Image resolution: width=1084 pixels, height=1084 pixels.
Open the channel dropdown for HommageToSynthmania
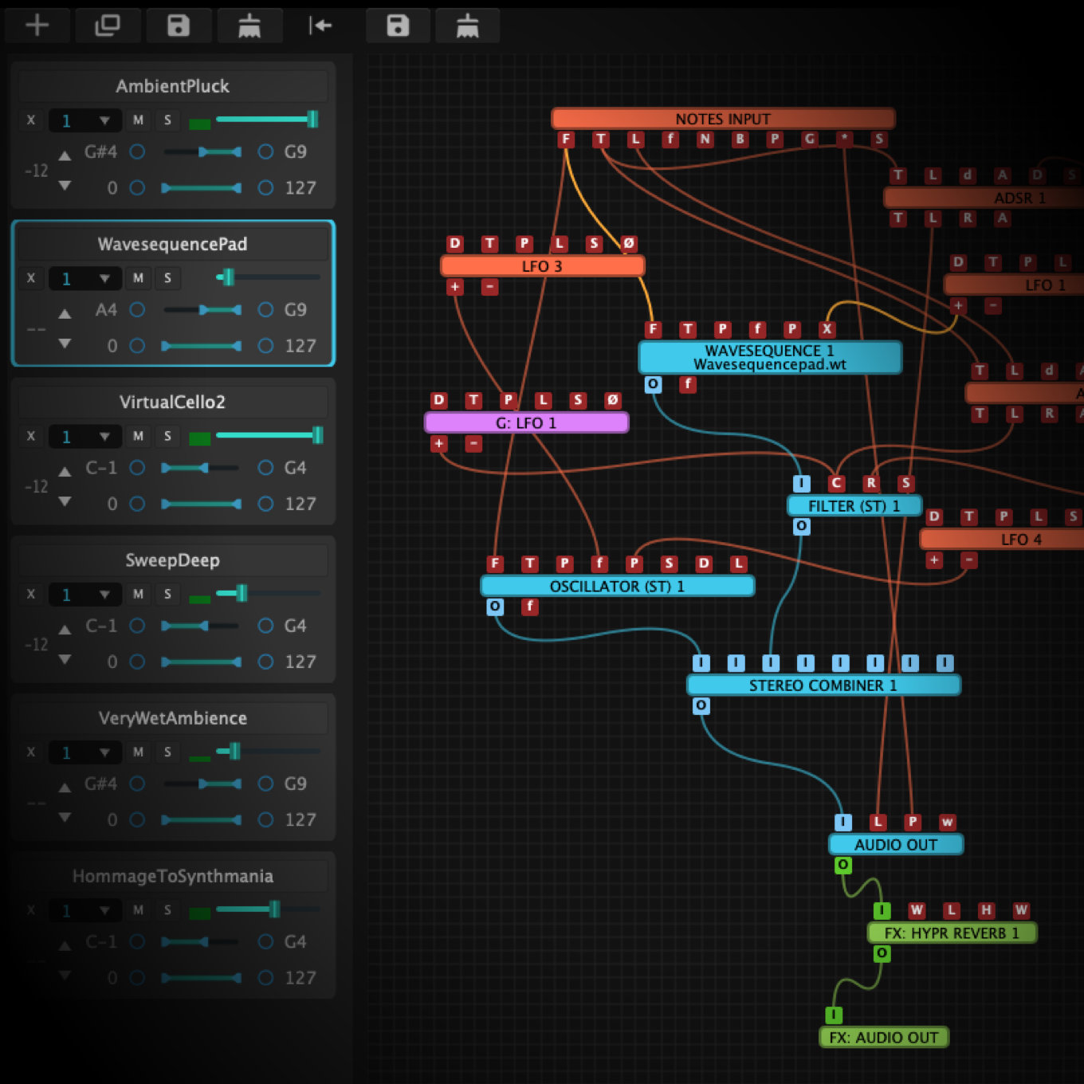point(85,909)
